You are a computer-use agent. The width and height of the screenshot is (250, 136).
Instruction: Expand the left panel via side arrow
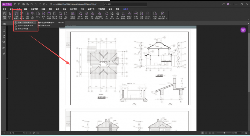point(7,78)
